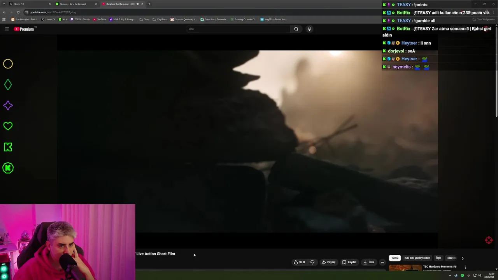Switch to 'Stream - Kick Dashboard' tab
This screenshot has width=498, height=280.
click(75, 4)
